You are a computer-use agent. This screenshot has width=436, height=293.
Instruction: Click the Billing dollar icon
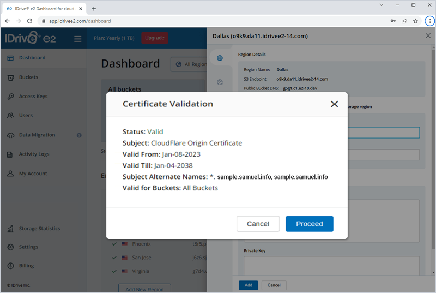pyautogui.click(x=10, y=266)
